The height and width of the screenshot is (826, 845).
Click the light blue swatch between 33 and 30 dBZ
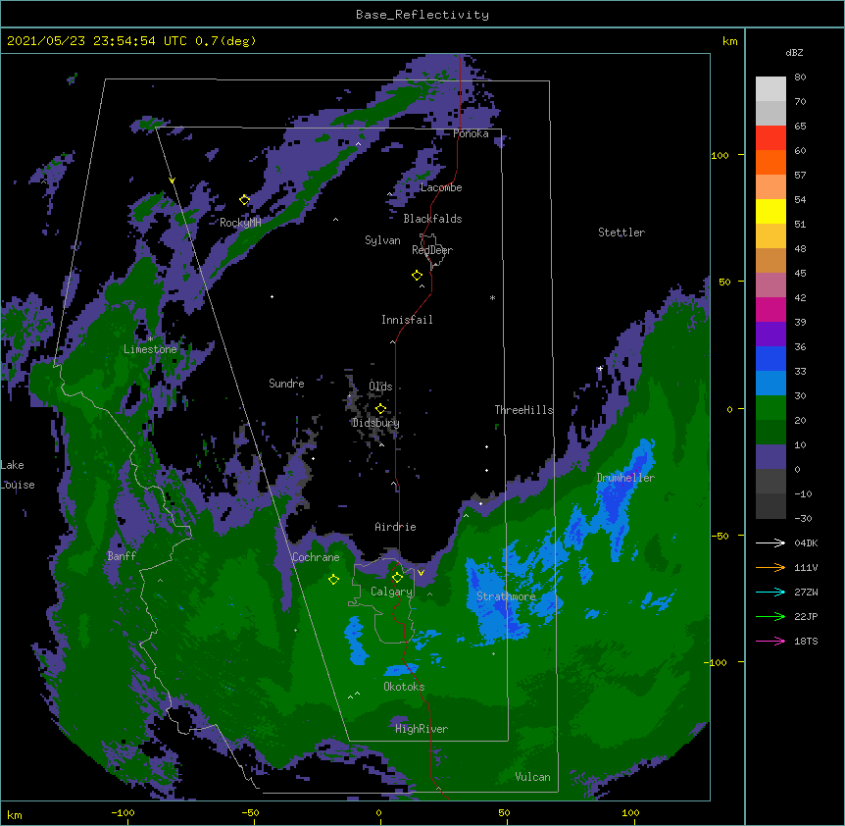[x=770, y=383]
